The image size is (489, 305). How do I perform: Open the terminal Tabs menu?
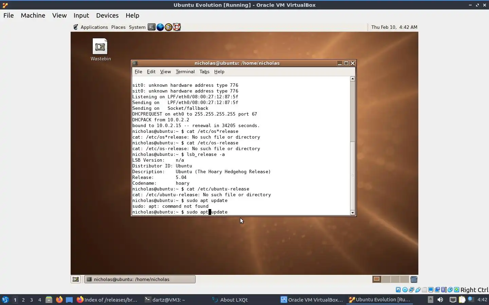click(x=204, y=72)
